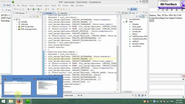Click the pencil/wand new element toolbar icon
Image resolution: width=185 pixels, height=104 pixels.
(46, 9)
